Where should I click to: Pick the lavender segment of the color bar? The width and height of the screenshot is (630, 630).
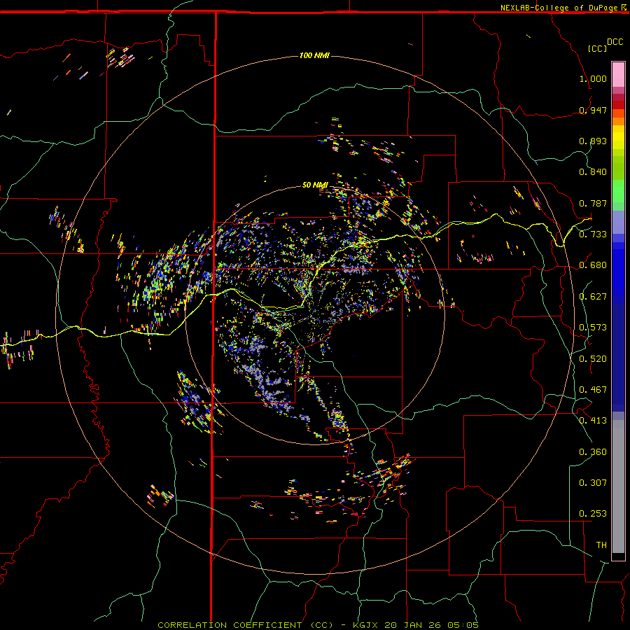point(618,223)
